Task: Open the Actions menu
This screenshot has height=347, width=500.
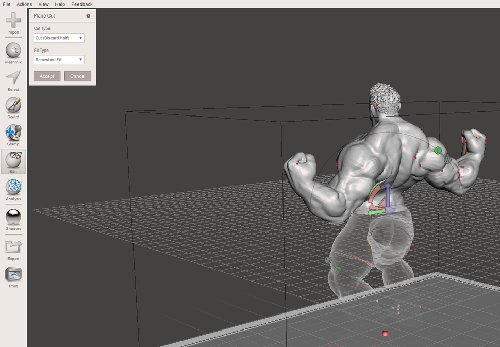Action: coord(24,4)
